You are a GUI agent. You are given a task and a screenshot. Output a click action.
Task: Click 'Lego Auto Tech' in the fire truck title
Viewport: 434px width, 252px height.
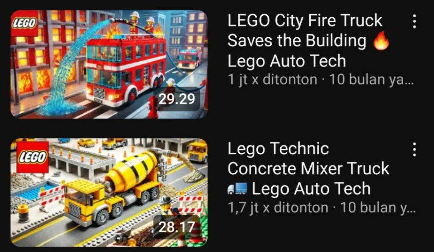[287, 61]
